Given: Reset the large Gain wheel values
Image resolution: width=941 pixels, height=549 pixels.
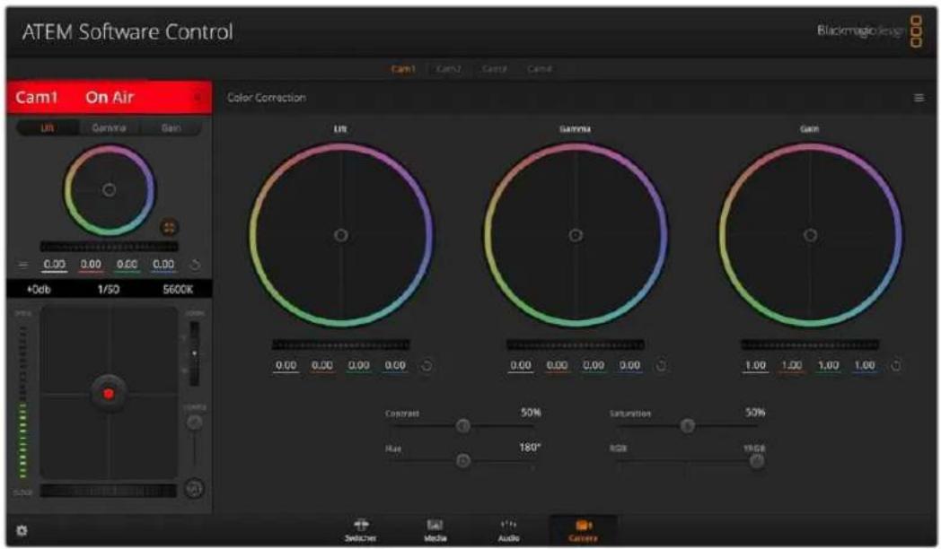Looking at the screenshot, I should click(x=895, y=366).
